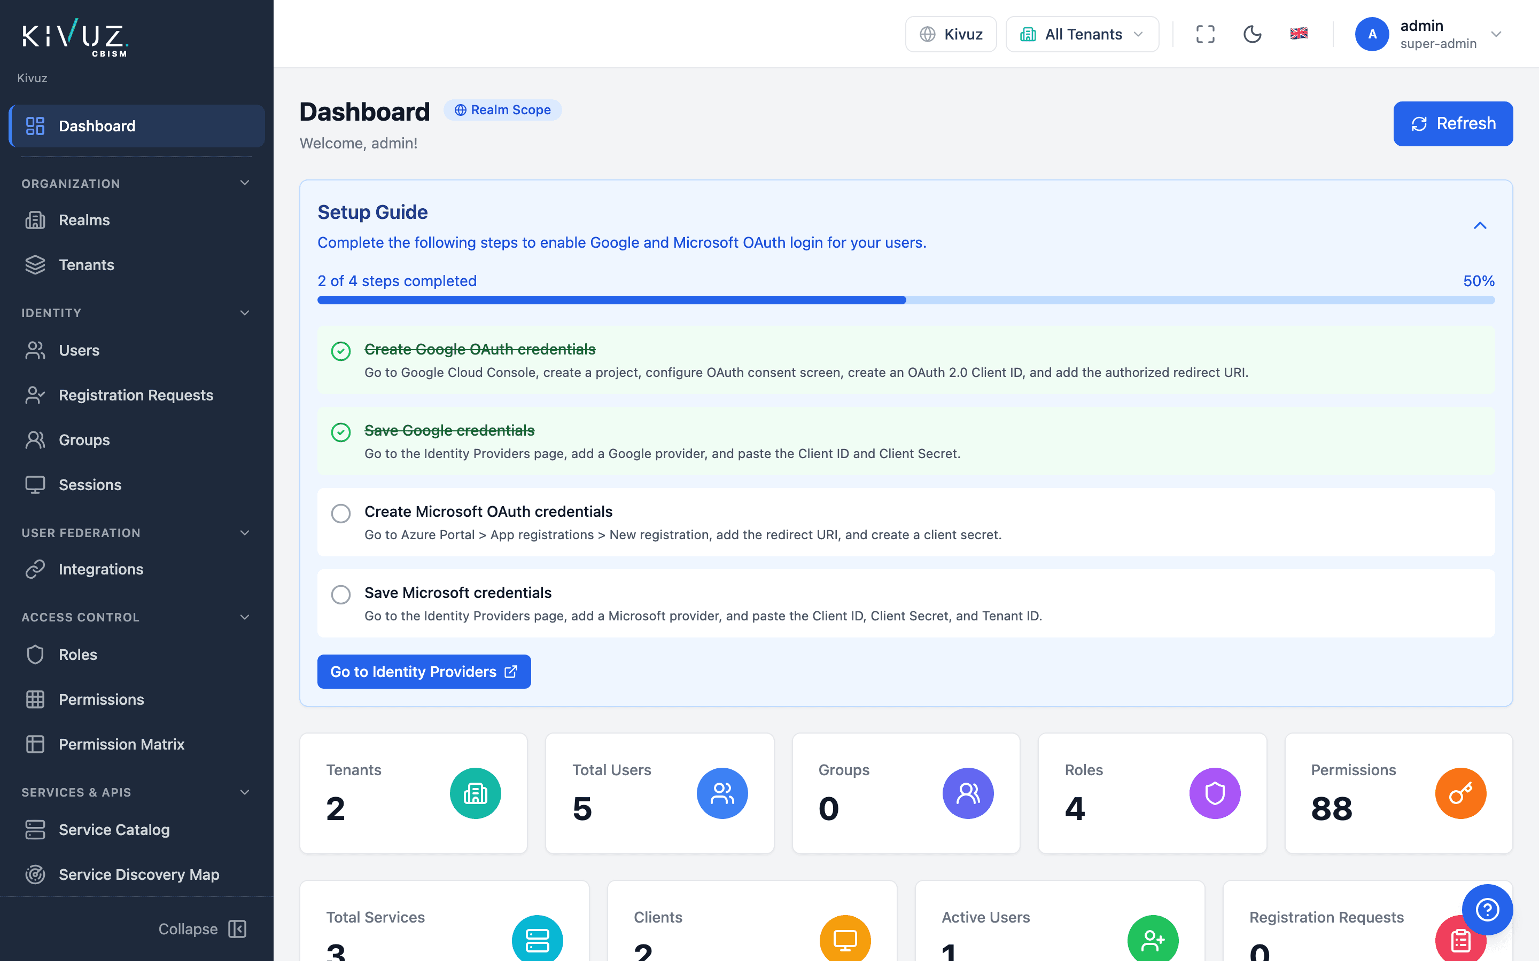Screen dimensions: 1539x961
Task: Click the Users people icon
Action: pyautogui.click(x=35, y=350)
